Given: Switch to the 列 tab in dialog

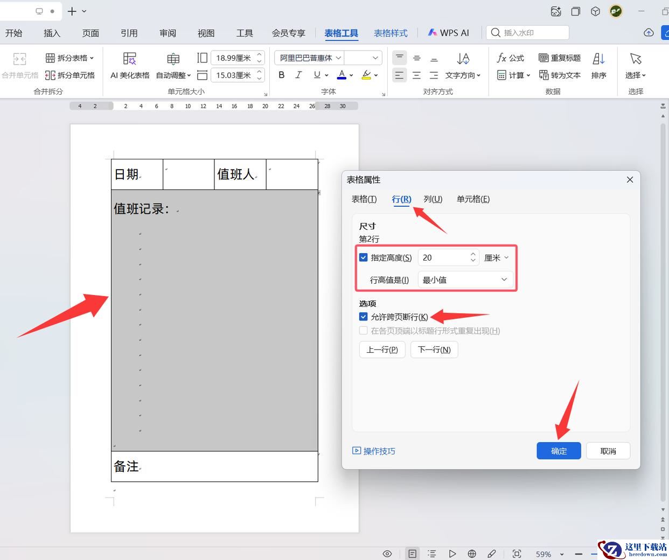Looking at the screenshot, I should tap(433, 199).
